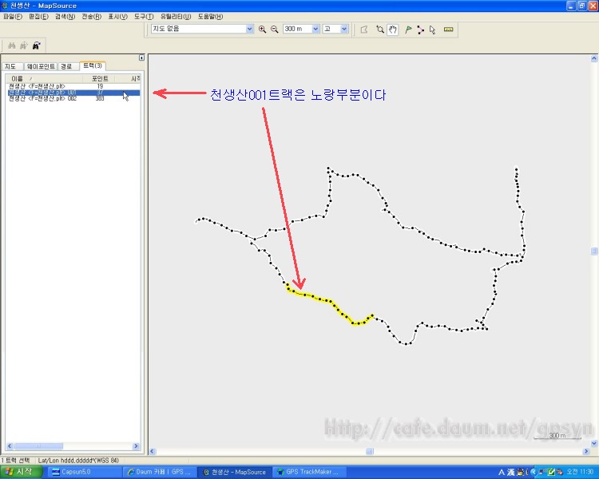The image size is (599, 479).
Task: Click track list scroll left arrow
Action: click(x=10, y=445)
